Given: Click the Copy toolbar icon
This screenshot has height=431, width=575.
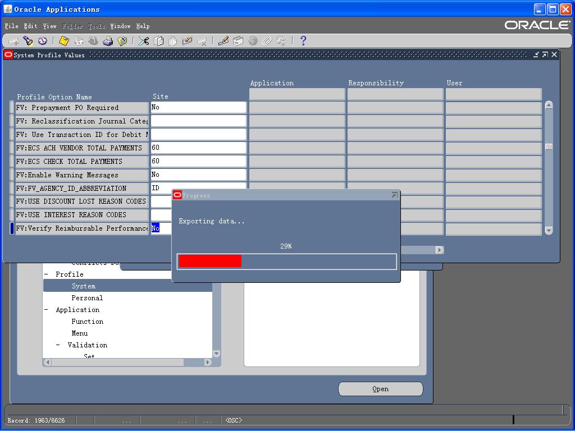Looking at the screenshot, I should click(158, 41).
